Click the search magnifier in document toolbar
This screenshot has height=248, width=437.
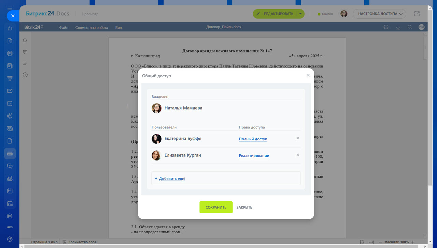[x=410, y=27]
